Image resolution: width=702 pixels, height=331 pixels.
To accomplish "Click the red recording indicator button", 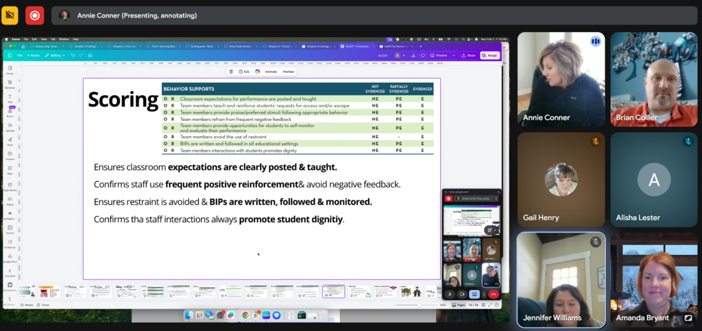I will point(34,15).
